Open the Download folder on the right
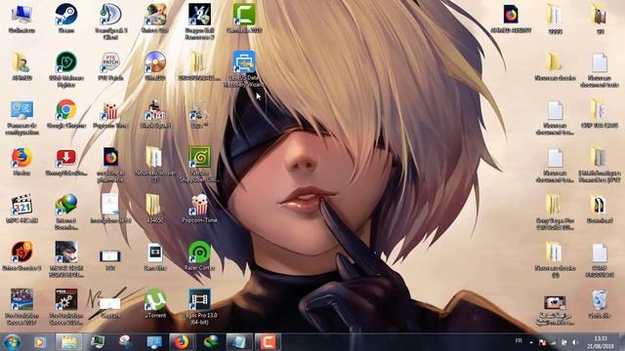This screenshot has width=625, height=351. [600, 208]
